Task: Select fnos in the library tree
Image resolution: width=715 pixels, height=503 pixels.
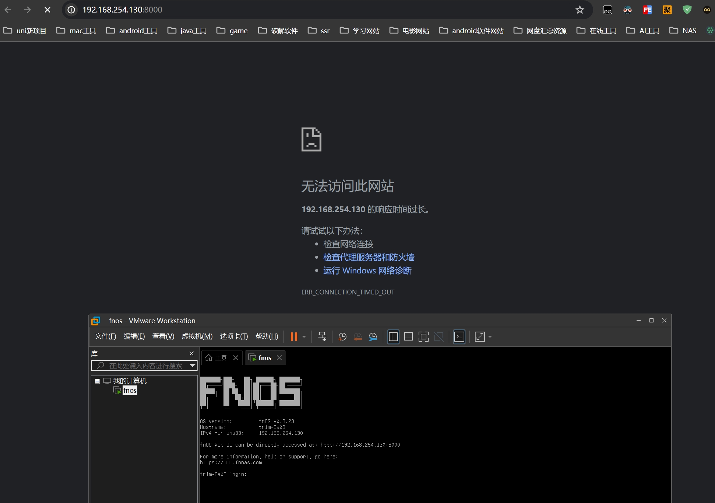Action: [x=130, y=391]
